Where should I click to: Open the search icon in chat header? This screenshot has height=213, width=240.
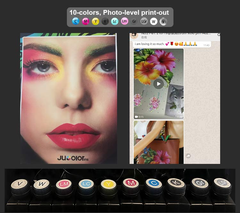219,35
